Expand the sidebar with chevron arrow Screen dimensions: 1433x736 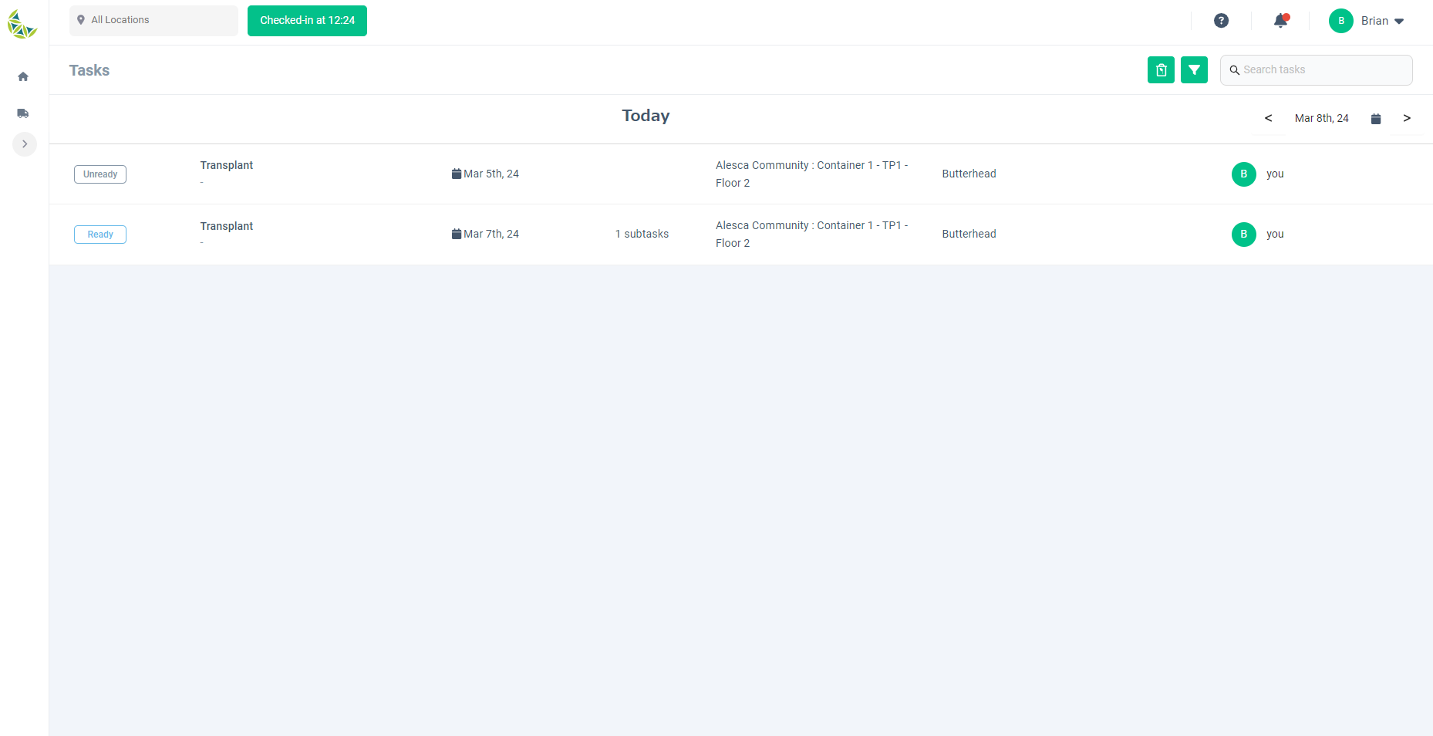point(25,144)
